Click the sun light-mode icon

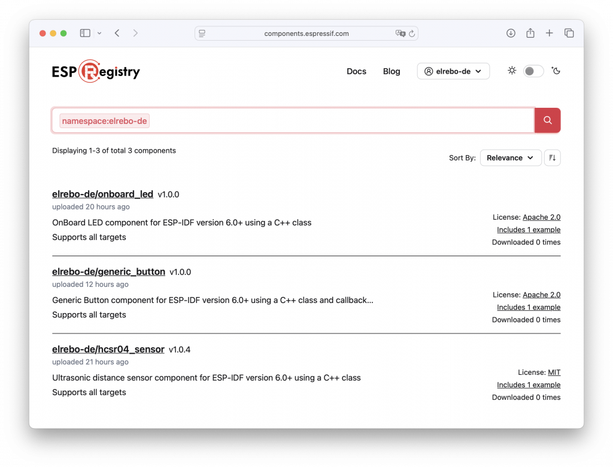(512, 71)
